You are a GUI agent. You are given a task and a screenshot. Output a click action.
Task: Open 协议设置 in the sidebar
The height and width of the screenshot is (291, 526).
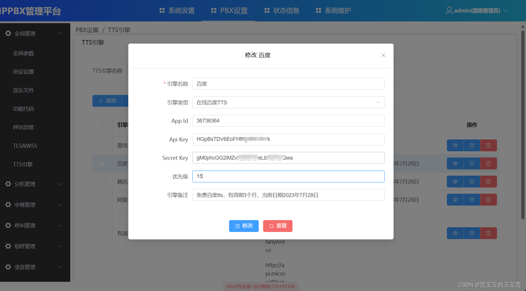(x=23, y=72)
